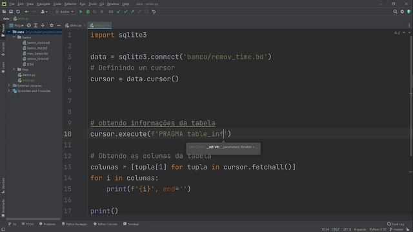Open the Navigate menu
Screen dimensions: 413x232
click(x=43, y=4)
